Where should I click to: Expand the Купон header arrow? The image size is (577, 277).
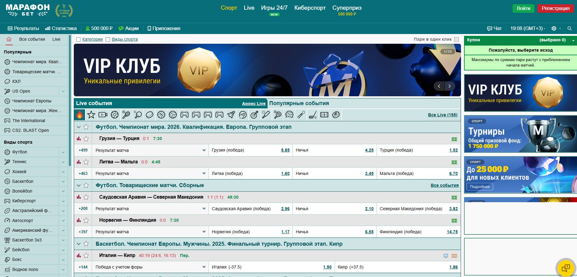pos(573,40)
